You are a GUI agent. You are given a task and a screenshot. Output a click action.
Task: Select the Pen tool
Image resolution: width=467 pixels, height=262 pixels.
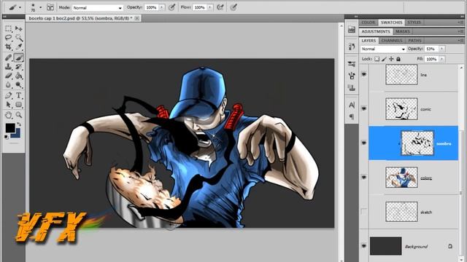pyautogui.click(x=8, y=95)
